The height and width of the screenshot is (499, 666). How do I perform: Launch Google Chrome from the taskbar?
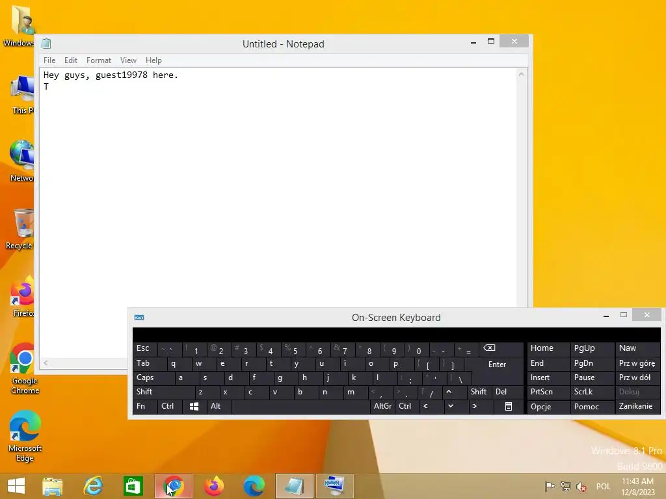tap(173, 486)
